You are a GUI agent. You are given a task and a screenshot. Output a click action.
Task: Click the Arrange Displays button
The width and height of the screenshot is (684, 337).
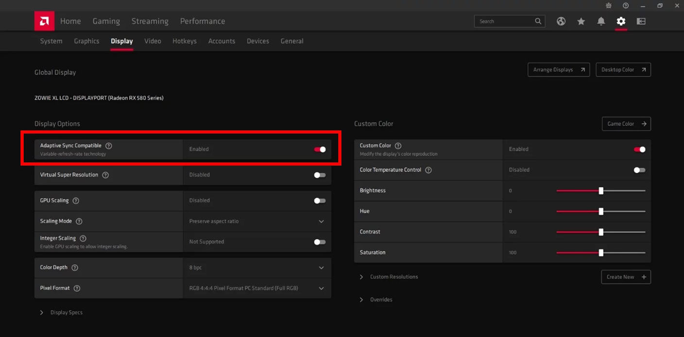click(x=558, y=70)
